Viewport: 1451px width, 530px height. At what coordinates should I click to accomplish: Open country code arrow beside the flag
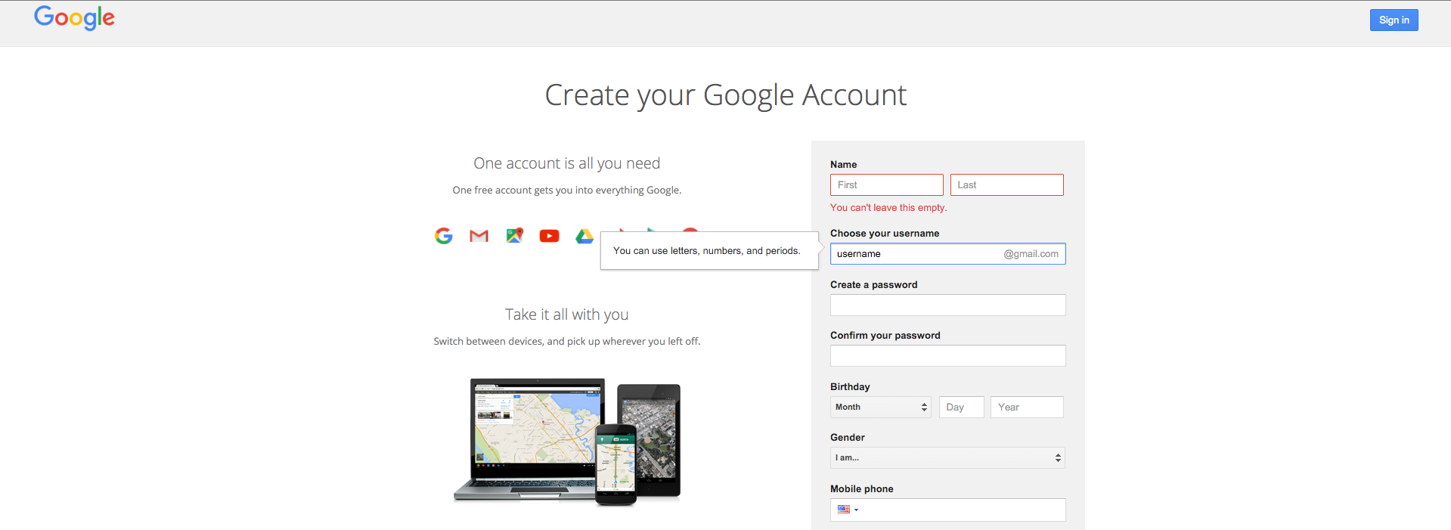857,510
